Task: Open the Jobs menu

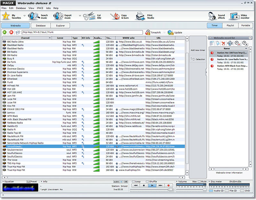Action: [48, 8]
